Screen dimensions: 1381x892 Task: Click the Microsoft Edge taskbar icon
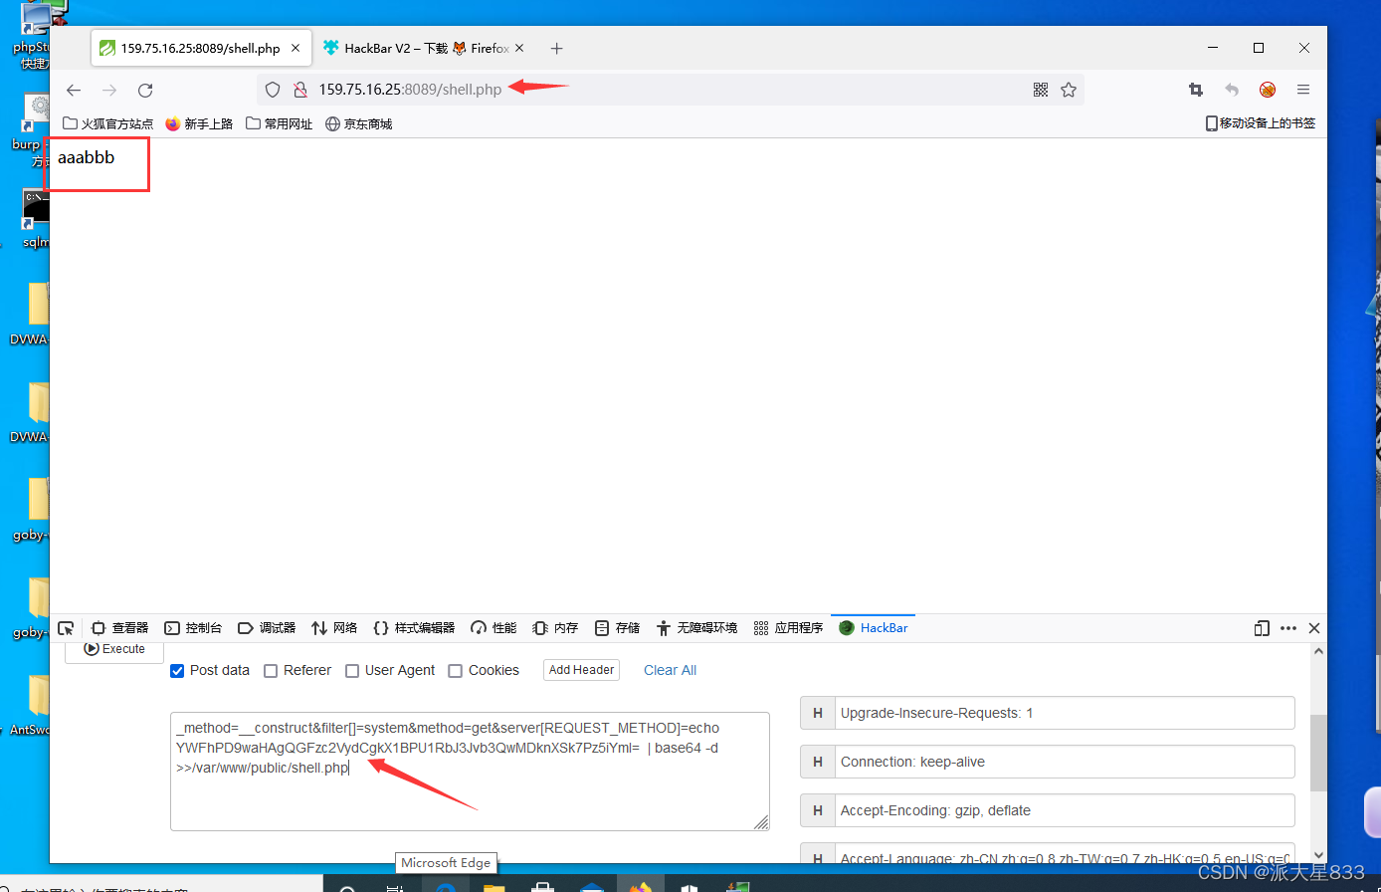pos(446,885)
